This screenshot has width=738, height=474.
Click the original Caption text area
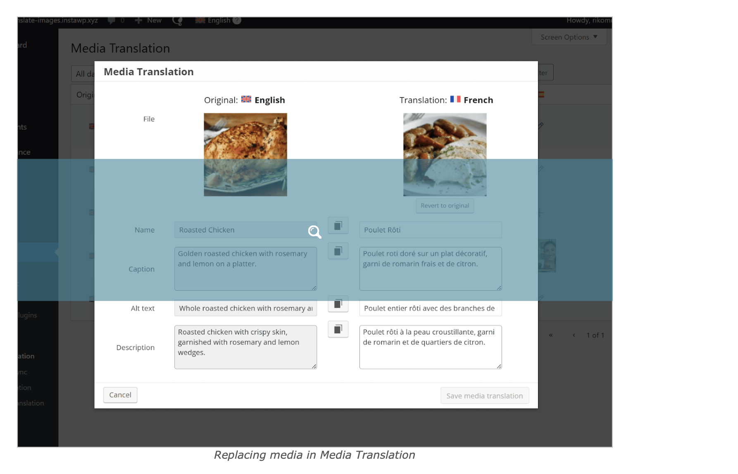click(245, 269)
